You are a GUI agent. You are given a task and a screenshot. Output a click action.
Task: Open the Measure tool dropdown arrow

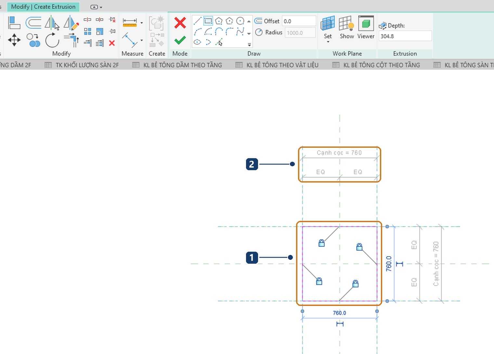pyautogui.click(x=141, y=40)
